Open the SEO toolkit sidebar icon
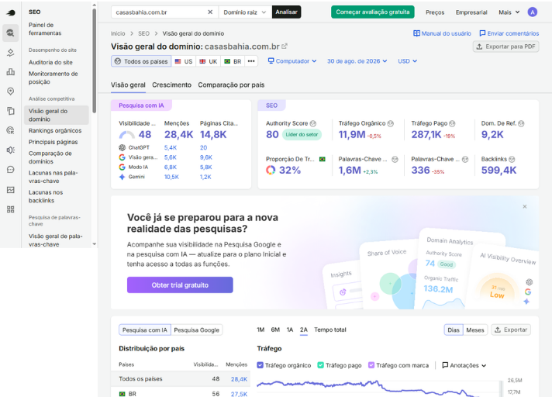The height and width of the screenshot is (397, 552). (11, 33)
